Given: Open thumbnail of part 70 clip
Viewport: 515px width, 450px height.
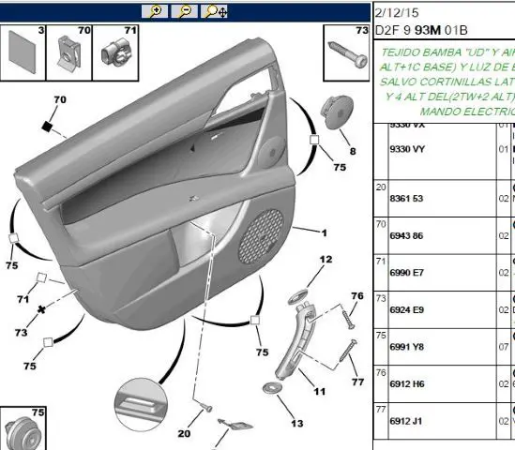Looking at the screenshot, I should tap(69, 52).
